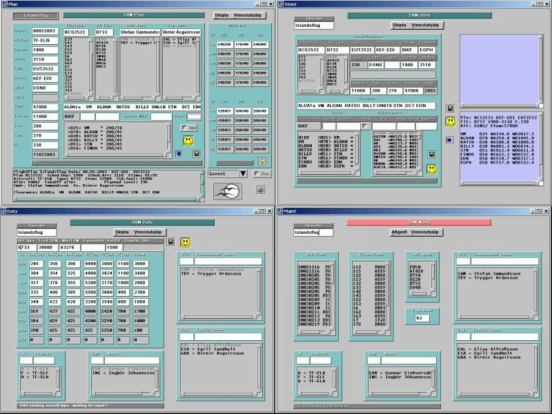Click the floppy disk icon in Data window

tap(171, 242)
